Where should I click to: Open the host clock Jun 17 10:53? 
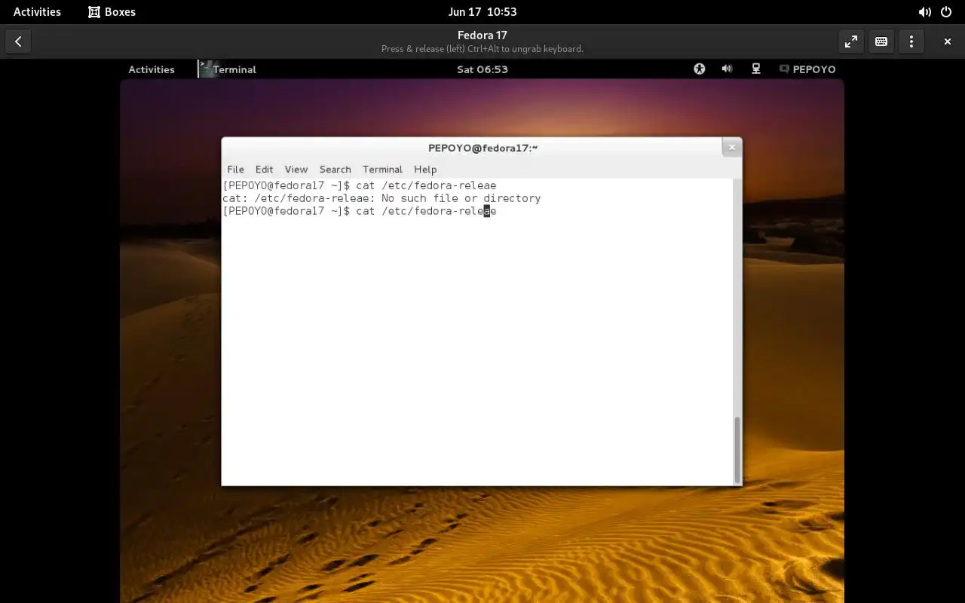[x=482, y=11]
